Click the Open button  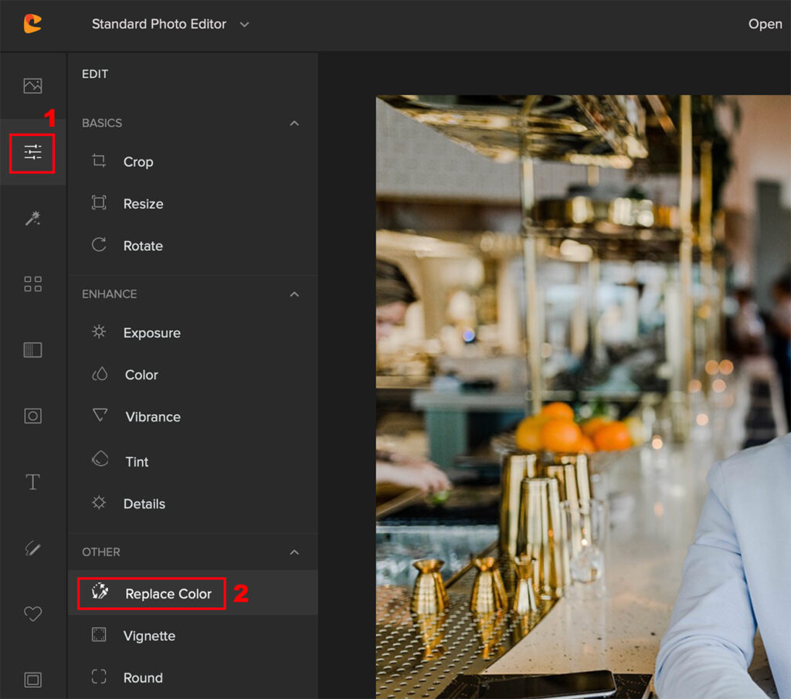[765, 24]
